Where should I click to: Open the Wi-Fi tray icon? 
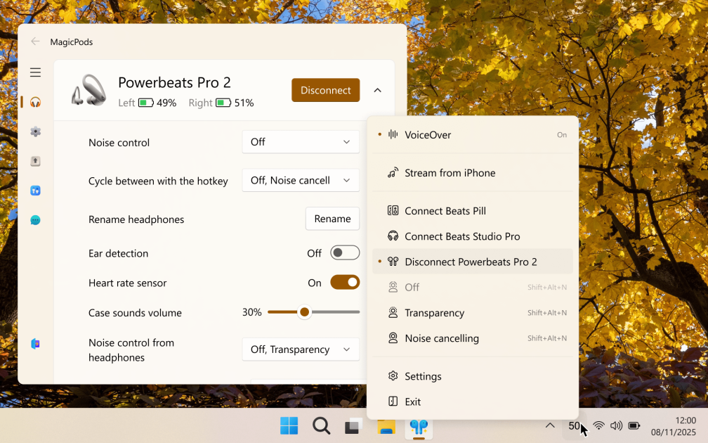tap(598, 425)
